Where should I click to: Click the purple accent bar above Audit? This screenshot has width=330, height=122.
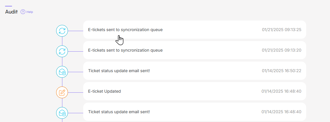click(x=9, y=6)
